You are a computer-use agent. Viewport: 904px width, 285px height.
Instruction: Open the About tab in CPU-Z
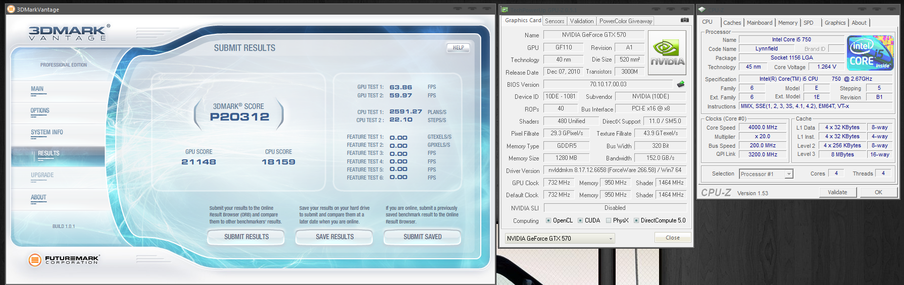click(859, 23)
